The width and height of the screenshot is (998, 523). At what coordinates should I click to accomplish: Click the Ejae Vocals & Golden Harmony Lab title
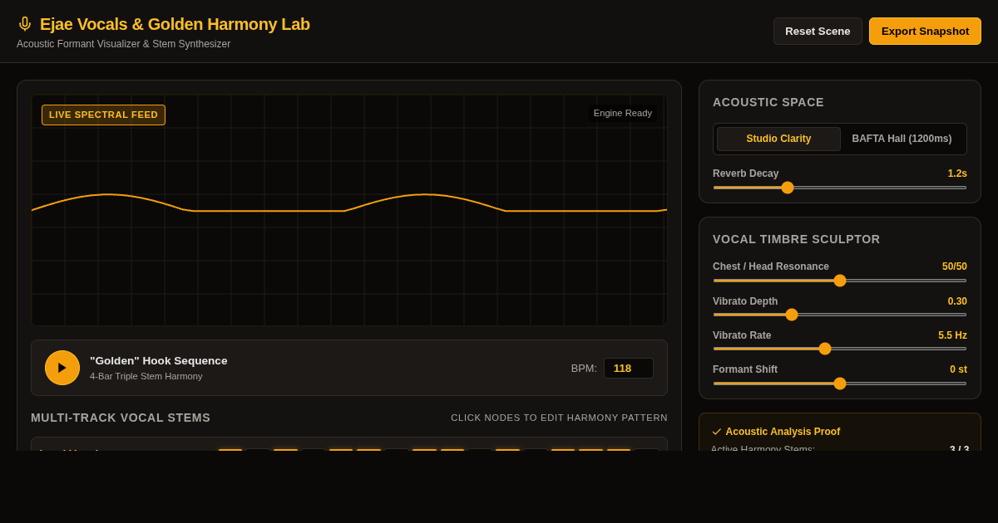[x=175, y=24]
